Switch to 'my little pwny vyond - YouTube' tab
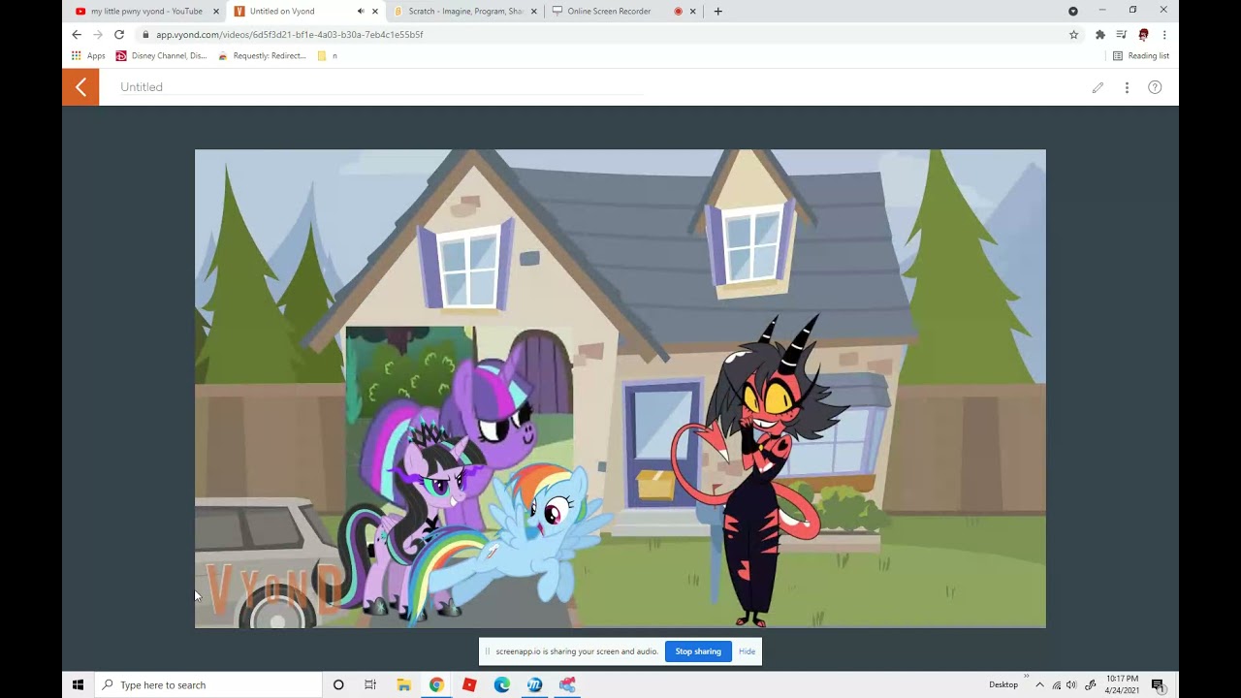1241x698 pixels. pyautogui.click(x=146, y=12)
